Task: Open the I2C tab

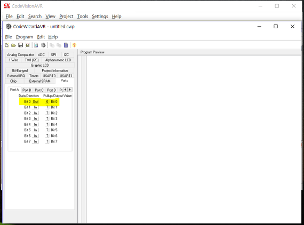Action: click(x=66, y=55)
